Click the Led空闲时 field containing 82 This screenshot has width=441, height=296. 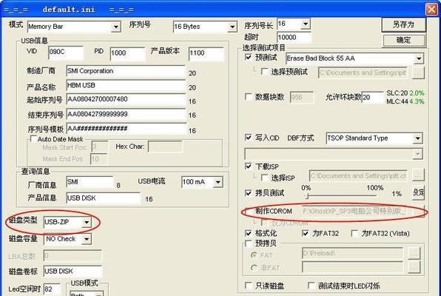52,289
